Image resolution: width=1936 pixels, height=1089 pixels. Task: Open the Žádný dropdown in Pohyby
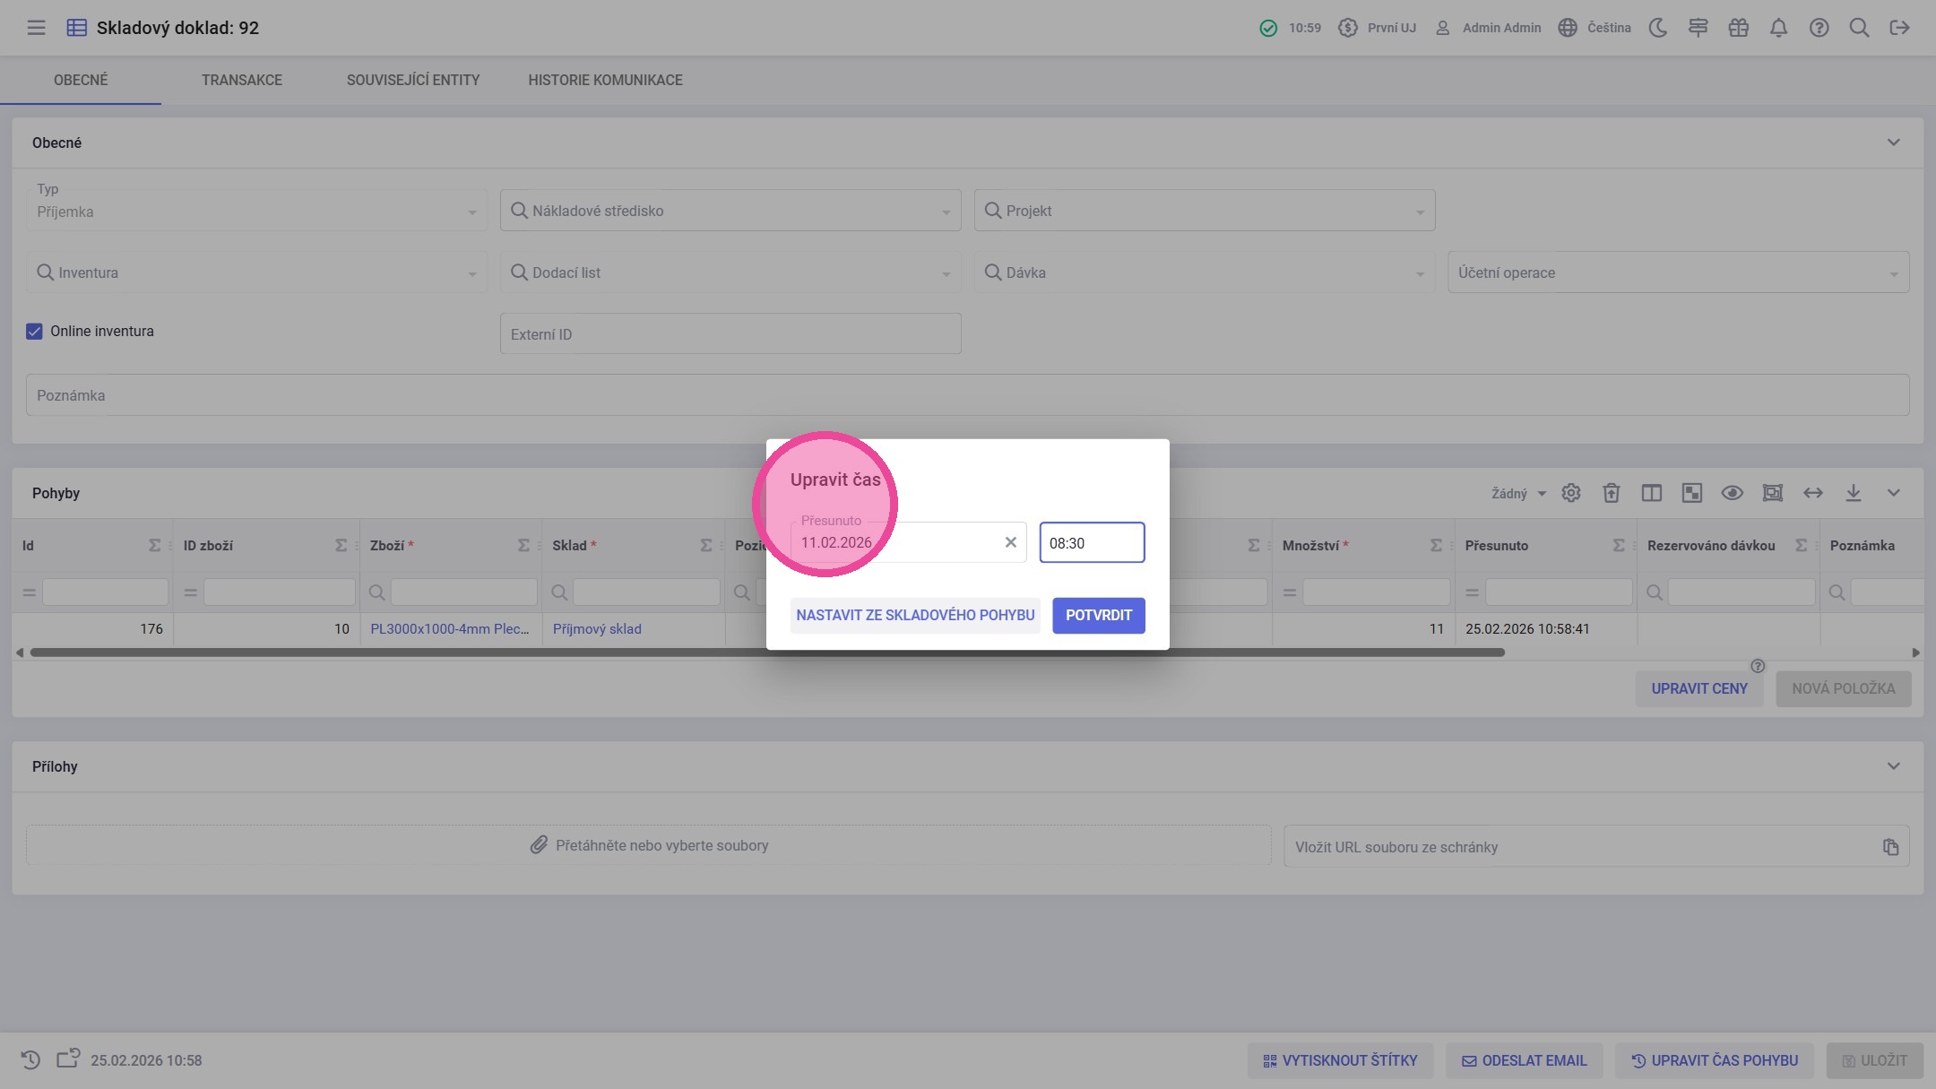click(1518, 494)
